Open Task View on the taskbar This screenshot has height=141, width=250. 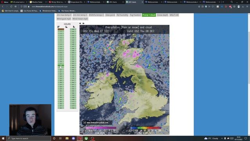61,138
